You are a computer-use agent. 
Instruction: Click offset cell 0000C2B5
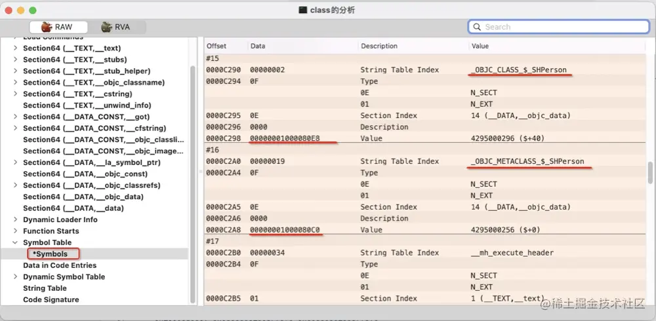coord(223,299)
